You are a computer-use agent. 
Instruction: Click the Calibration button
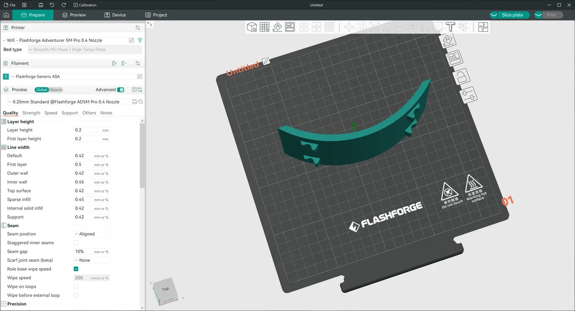[x=85, y=5]
